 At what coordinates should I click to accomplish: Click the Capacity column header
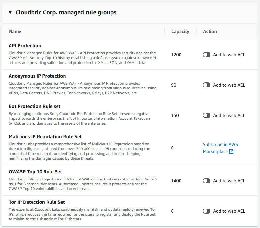tap(180, 31)
